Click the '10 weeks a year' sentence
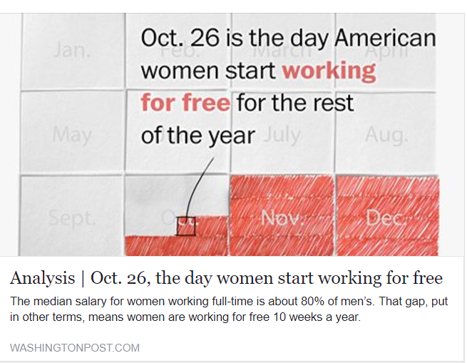The image size is (467, 363). [317, 317]
